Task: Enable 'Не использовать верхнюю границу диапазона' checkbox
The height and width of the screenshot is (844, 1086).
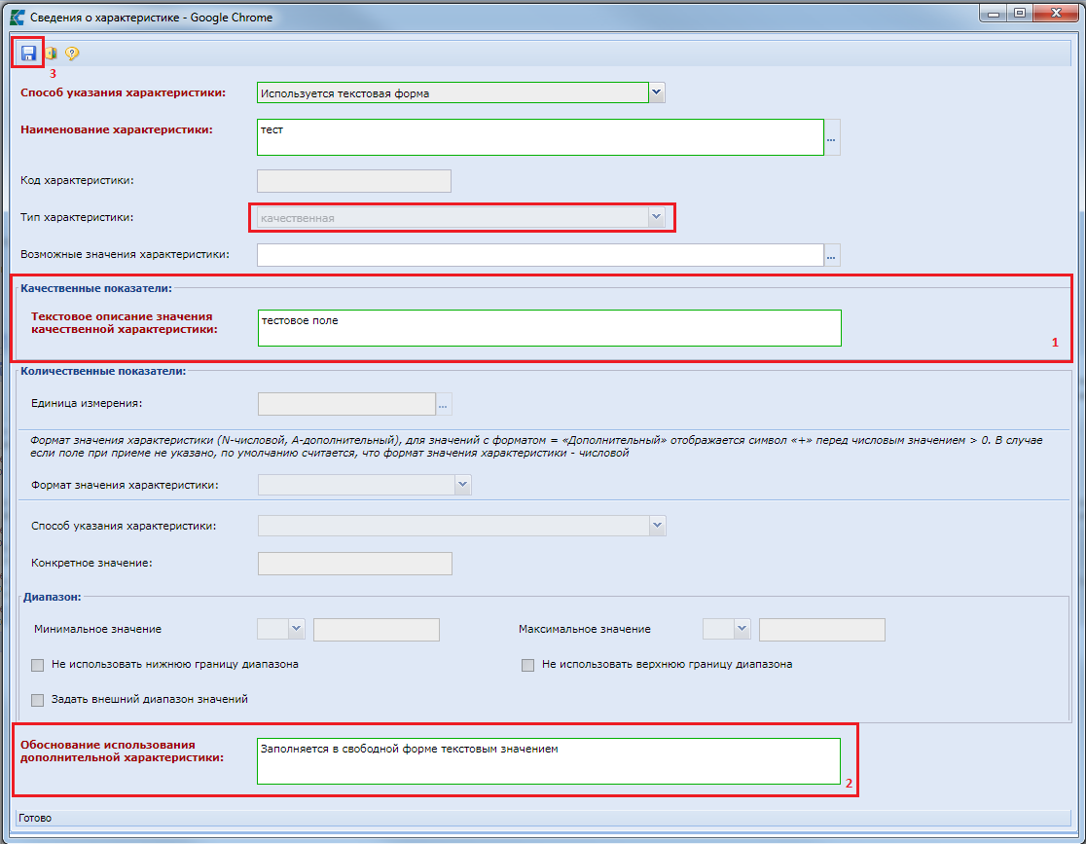Action: (x=528, y=665)
